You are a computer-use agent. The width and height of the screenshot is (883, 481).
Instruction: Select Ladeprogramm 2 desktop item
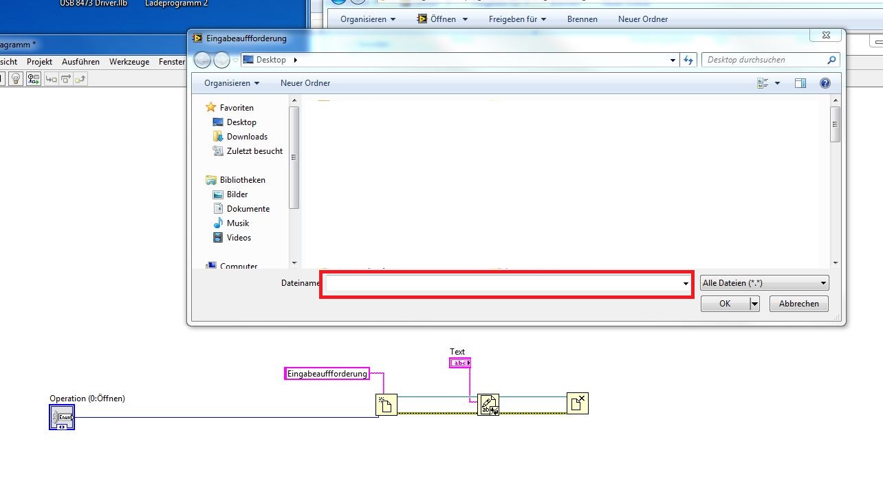[x=177, y=3]
